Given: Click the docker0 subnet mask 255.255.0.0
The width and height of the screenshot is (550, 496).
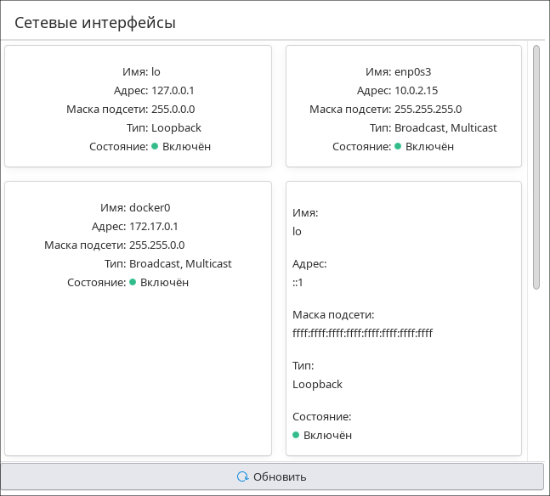Looking at the screenshot, I should 156,245.
